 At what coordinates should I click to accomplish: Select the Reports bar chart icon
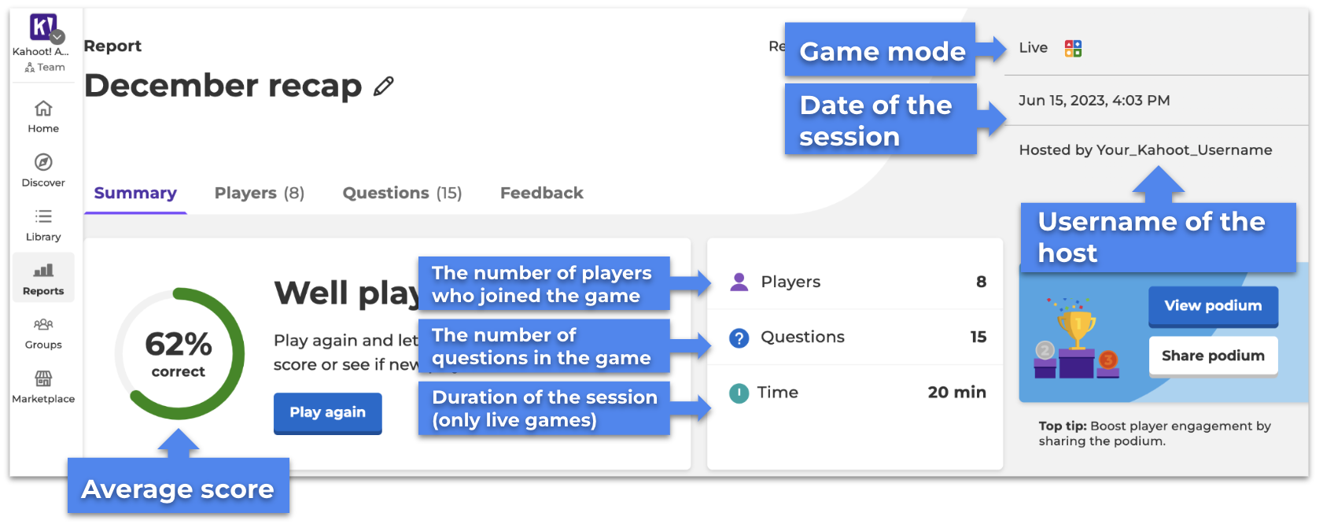click(43, 271)
